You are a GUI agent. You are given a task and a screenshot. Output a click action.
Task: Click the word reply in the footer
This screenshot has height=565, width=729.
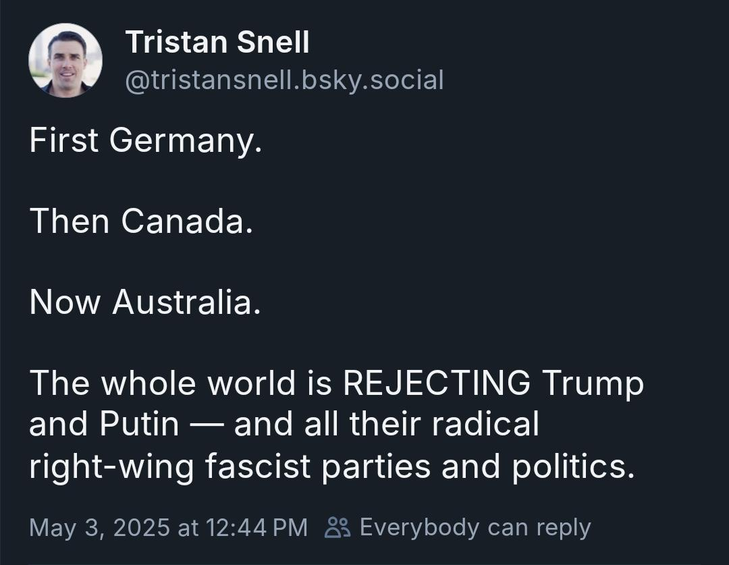click(564, 529)
